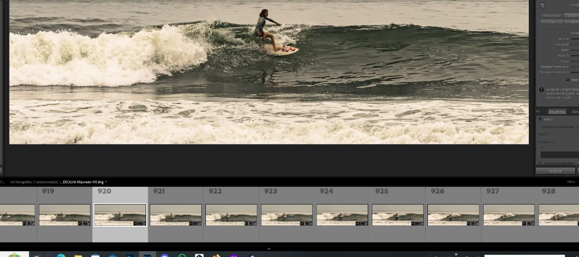Viewport: 579px width, 257px height.
Task: Click the Lightroom Classic taskbar icon
Action: 147,255
